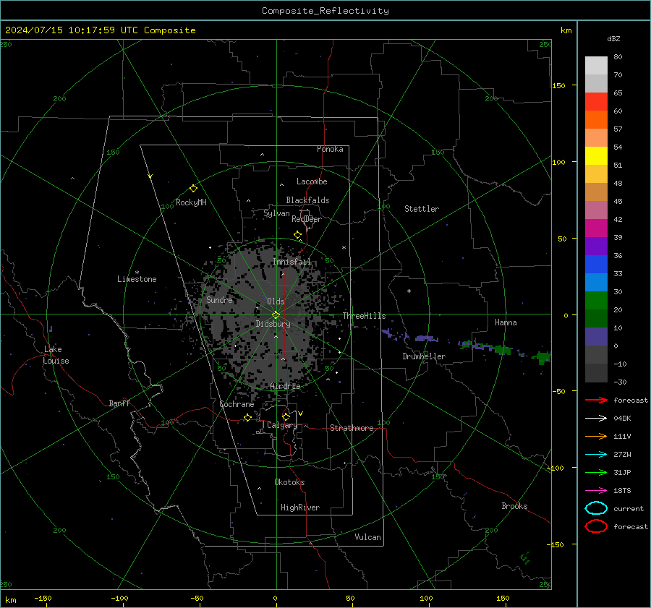651x608 pixels.
Task: Pick the cyan 27ZW arrow in the legend
Action: pyautogui.click(x=596, y=455)
